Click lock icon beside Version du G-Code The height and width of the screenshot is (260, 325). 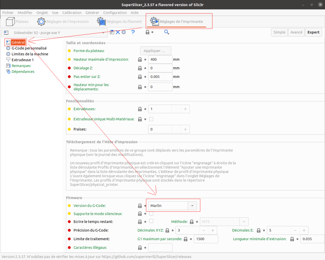point(140,206)
